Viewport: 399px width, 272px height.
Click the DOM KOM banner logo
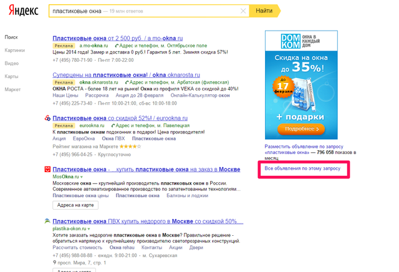point(300,41)
